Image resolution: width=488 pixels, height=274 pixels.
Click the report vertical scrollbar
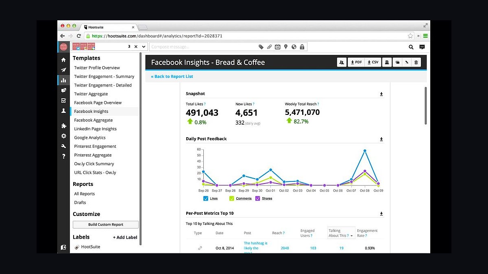(x=426, y=106)
